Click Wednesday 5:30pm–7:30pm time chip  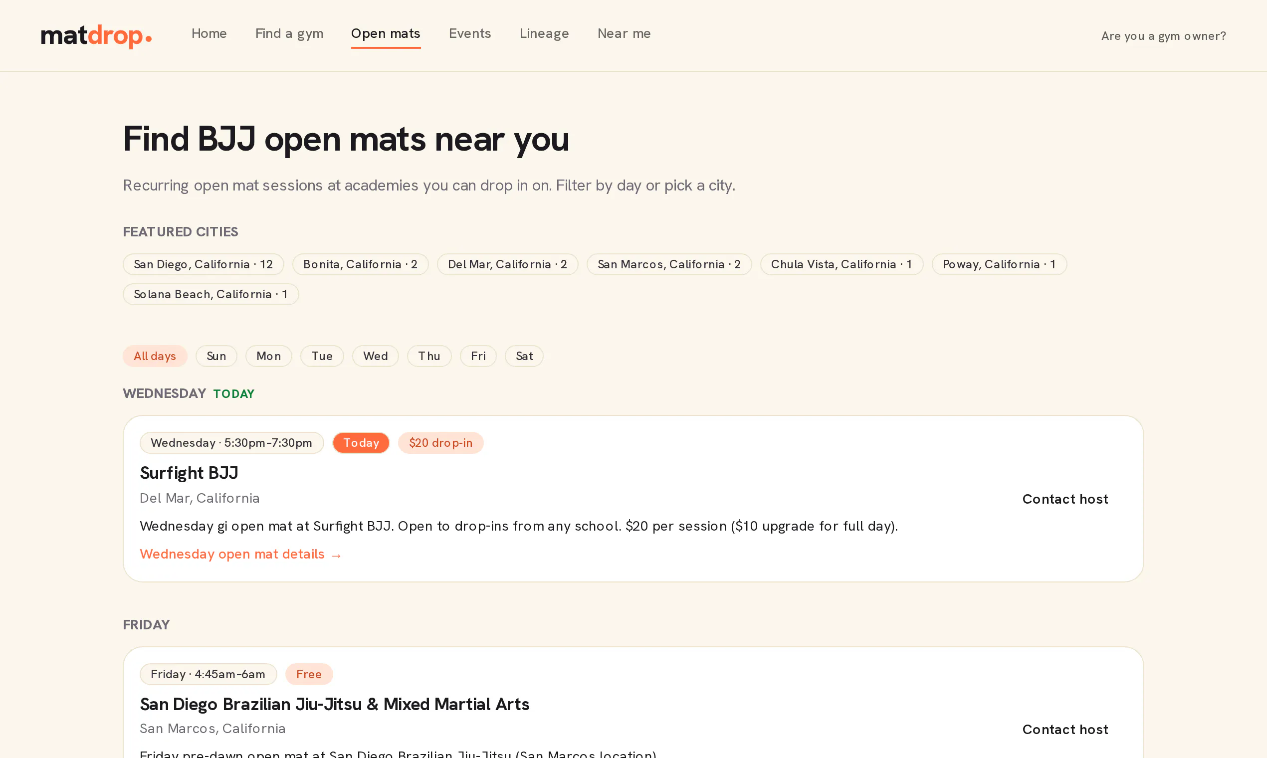(231, 443)
